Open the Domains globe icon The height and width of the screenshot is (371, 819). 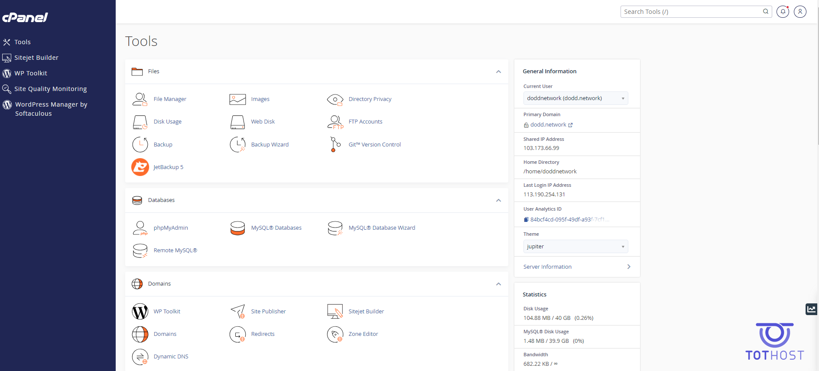coord(140,334)
